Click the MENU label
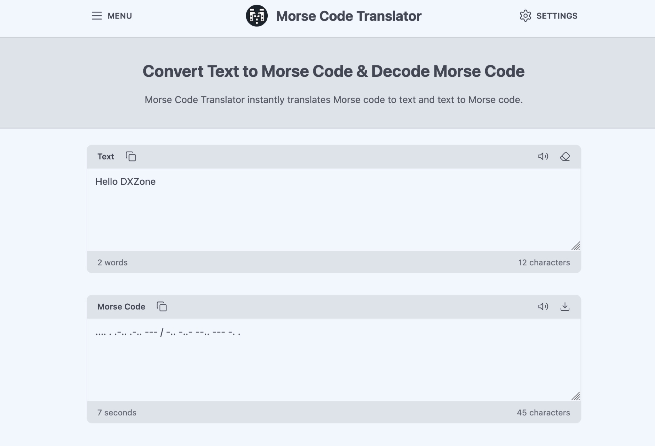The image size is (655, 446). [120, 16]
